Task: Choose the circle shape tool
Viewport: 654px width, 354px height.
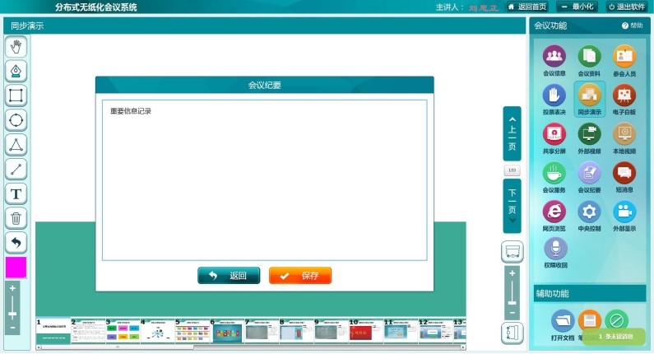Action: click(16, 120)
